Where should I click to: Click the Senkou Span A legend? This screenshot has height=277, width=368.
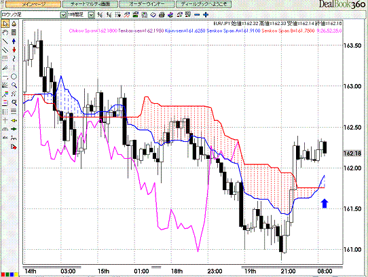click(x=234, y=31)
